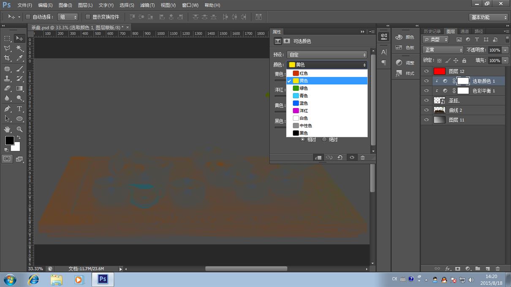The image size is (511, 287).
Task: Activate the Hand tool
Action: (x=7, y=129)
